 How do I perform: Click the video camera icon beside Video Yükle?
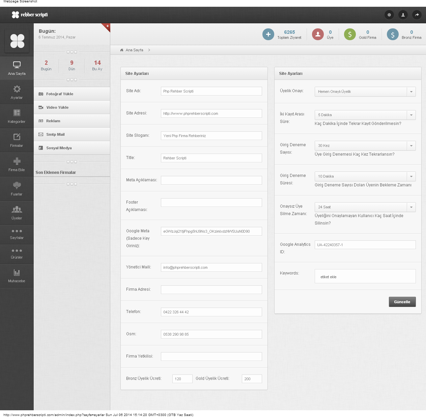pos(41,107)
